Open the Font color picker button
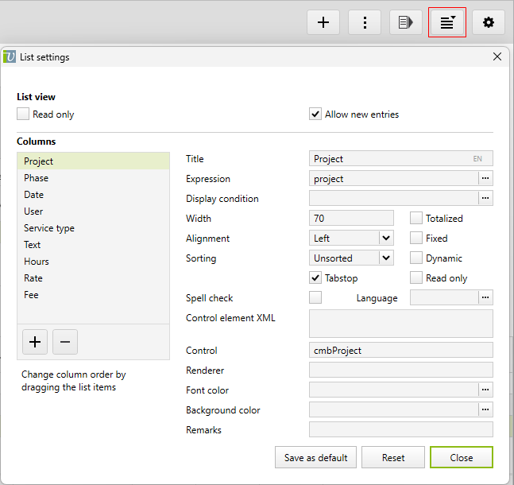 click(x=485, y=390)
